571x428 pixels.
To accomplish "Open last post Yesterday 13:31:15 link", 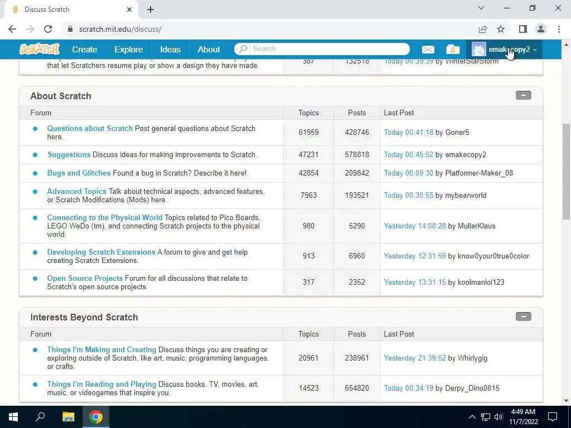I will 414,283.
